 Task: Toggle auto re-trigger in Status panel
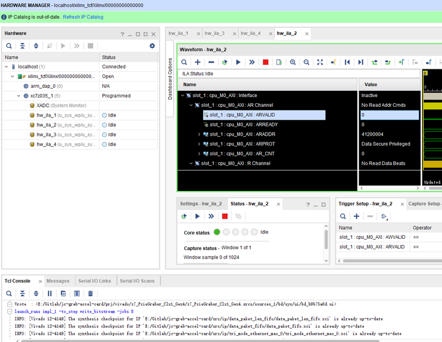click(184, 216)
